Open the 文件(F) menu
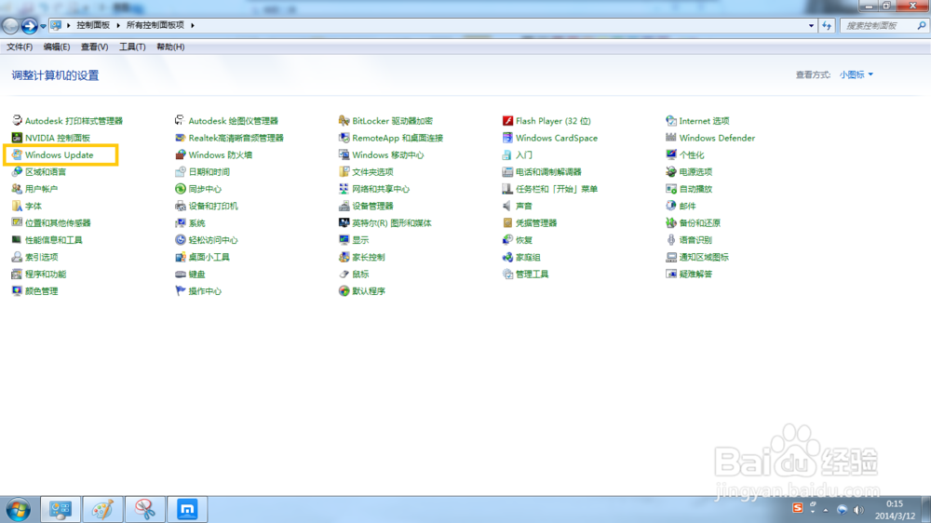Viewport: 931px width, 523px height. tap(20, 47)
